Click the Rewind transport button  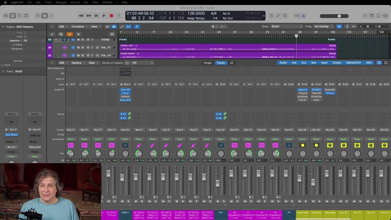click(81, 16)
